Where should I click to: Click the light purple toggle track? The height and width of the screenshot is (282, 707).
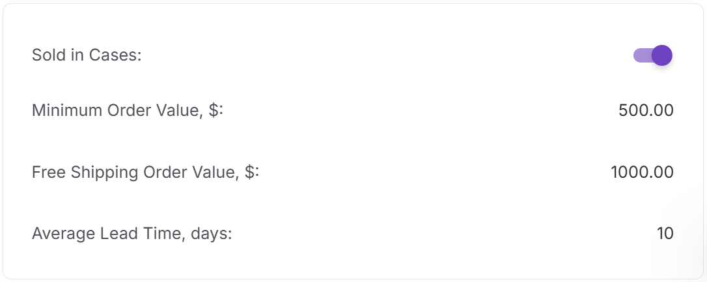tap(641, 55)
